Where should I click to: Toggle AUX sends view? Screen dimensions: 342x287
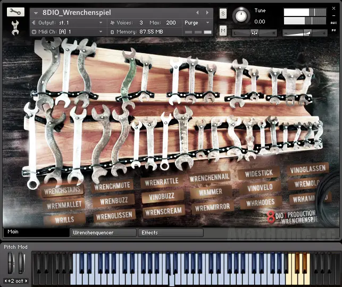coord(333,23)
